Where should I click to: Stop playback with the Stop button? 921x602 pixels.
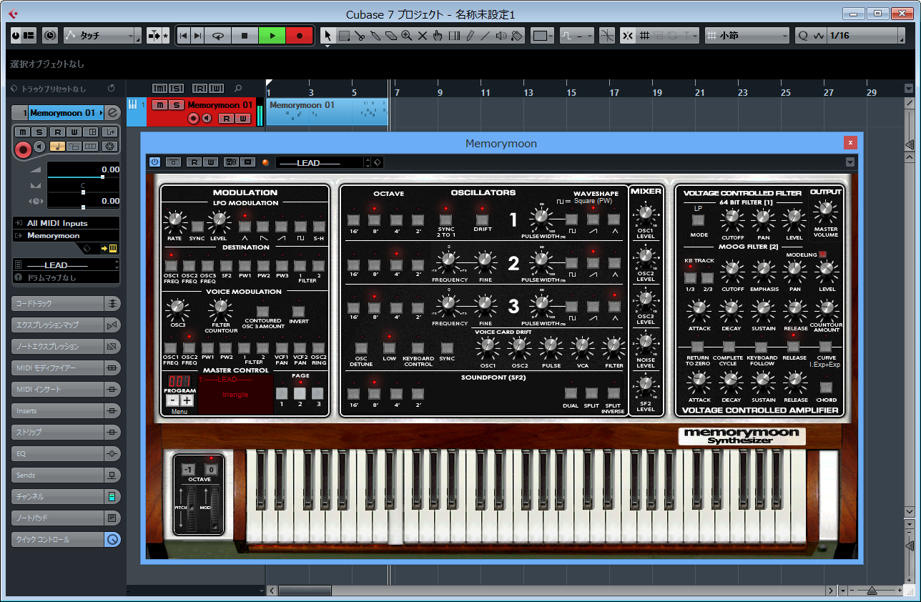click(245, 35)
